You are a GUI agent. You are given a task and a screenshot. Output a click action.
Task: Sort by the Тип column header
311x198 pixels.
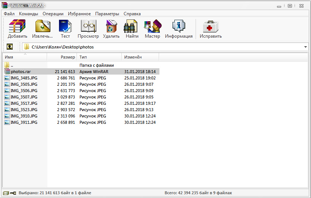pyautogui.click(x=99, y=57)
